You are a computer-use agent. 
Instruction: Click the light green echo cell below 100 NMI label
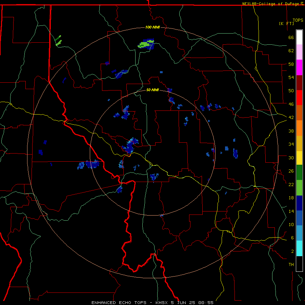tap(145, 44)
